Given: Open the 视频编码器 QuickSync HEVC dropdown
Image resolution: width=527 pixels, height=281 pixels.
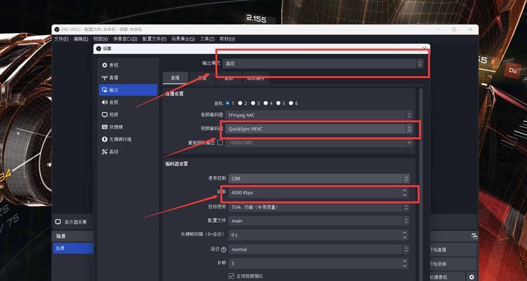Looking at the screenshot, I should click(318, 129).
